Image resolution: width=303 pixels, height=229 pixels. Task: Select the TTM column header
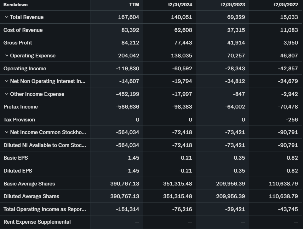(134, 4)
